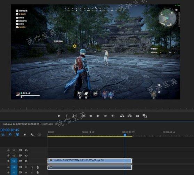Toggle sync lock for track A2
Screen dimensions: 194x175
pyautogui.click(x=21, y=172)
